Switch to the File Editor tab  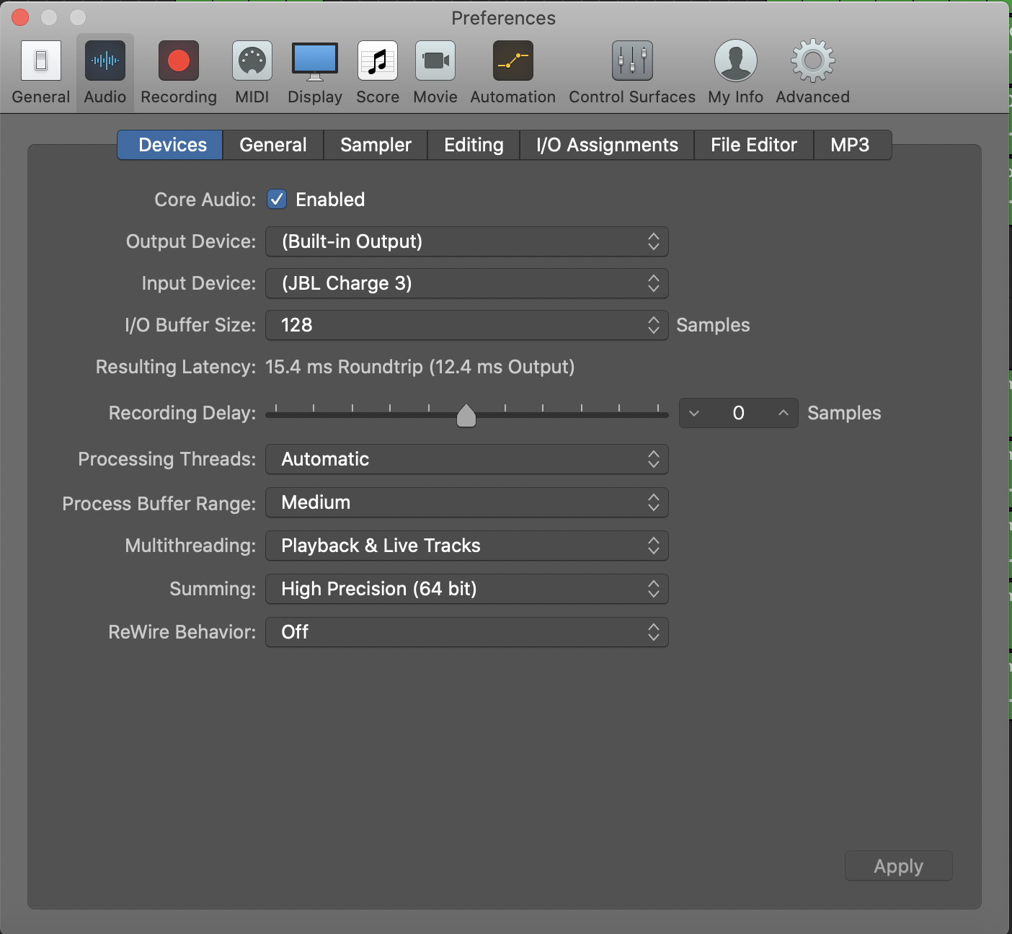[754, 145]
